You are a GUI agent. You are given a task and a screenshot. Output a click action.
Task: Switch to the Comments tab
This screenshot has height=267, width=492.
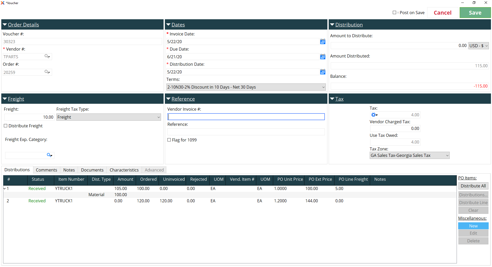tap(46, 170)
